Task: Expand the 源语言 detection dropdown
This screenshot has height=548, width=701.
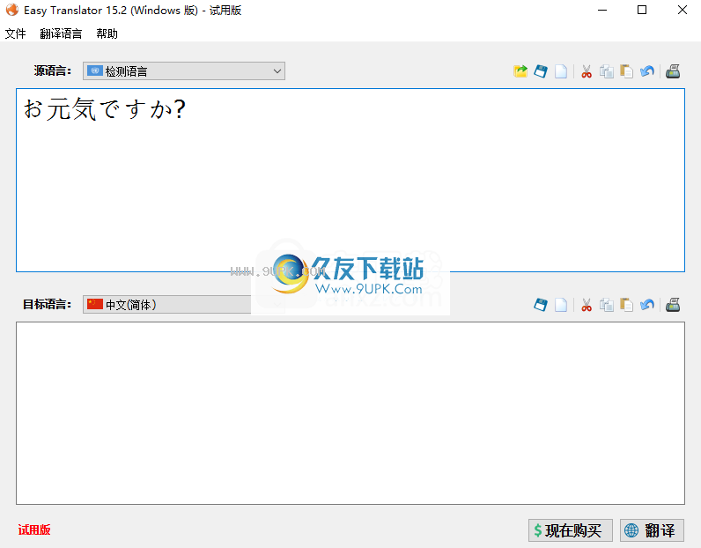Action: 184,71
